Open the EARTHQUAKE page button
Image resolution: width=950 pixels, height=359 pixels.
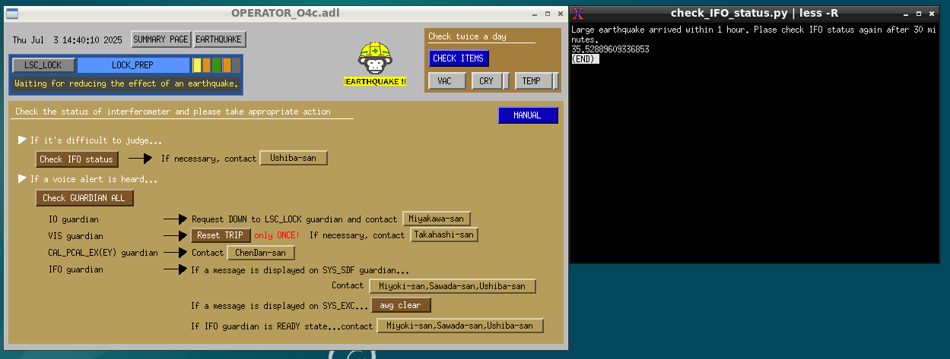tap(220, 39)
